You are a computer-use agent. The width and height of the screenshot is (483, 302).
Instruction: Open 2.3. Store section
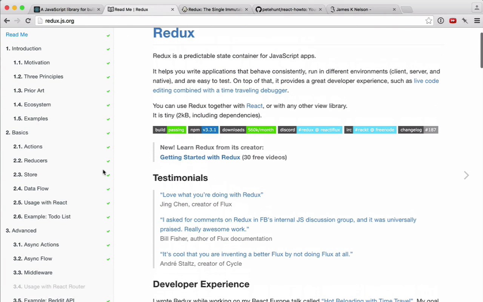pyautogui.click(x=25, y=174)
